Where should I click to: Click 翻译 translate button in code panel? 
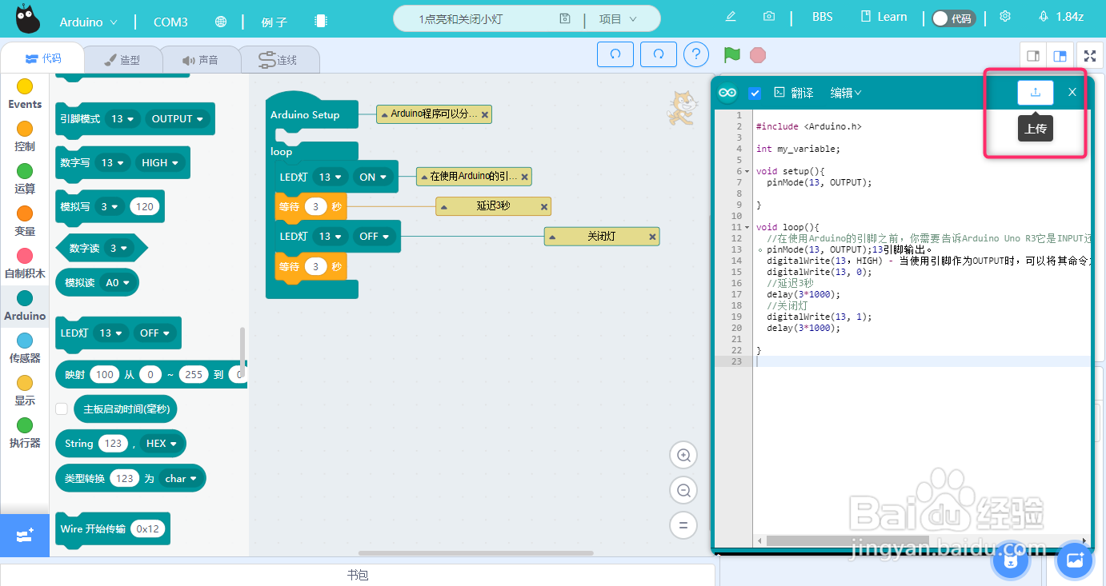[793, 93]
